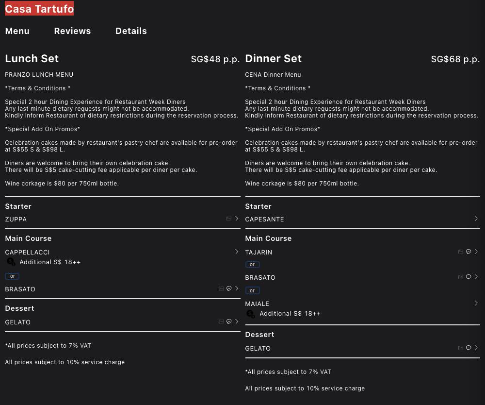The image size is (485, 405).
Task: Switch to the Reviews tab
Action: click(72, 31)
